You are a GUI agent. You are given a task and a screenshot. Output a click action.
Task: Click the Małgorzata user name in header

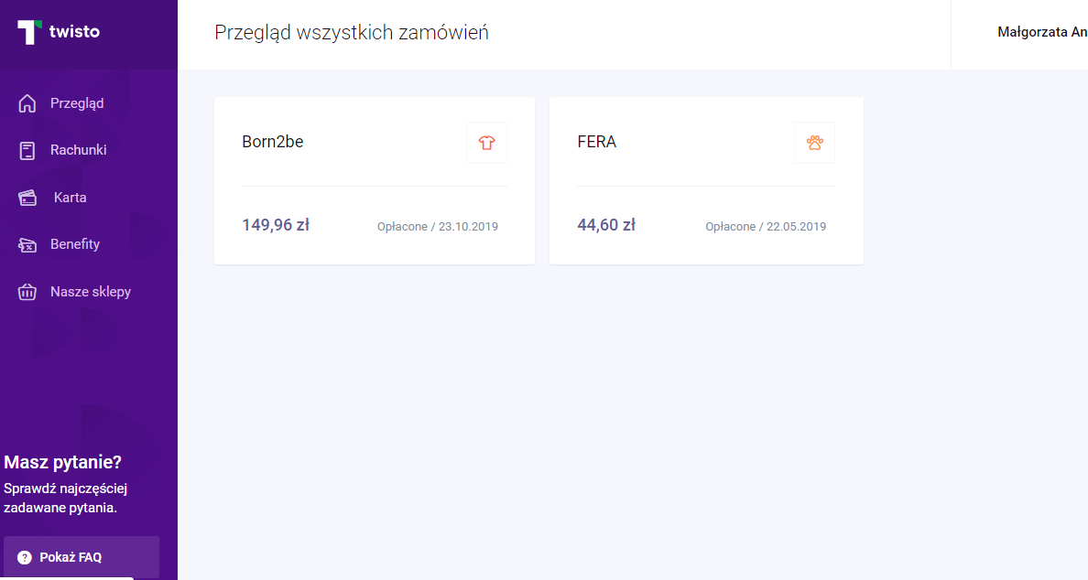[x=1042, y=33]
